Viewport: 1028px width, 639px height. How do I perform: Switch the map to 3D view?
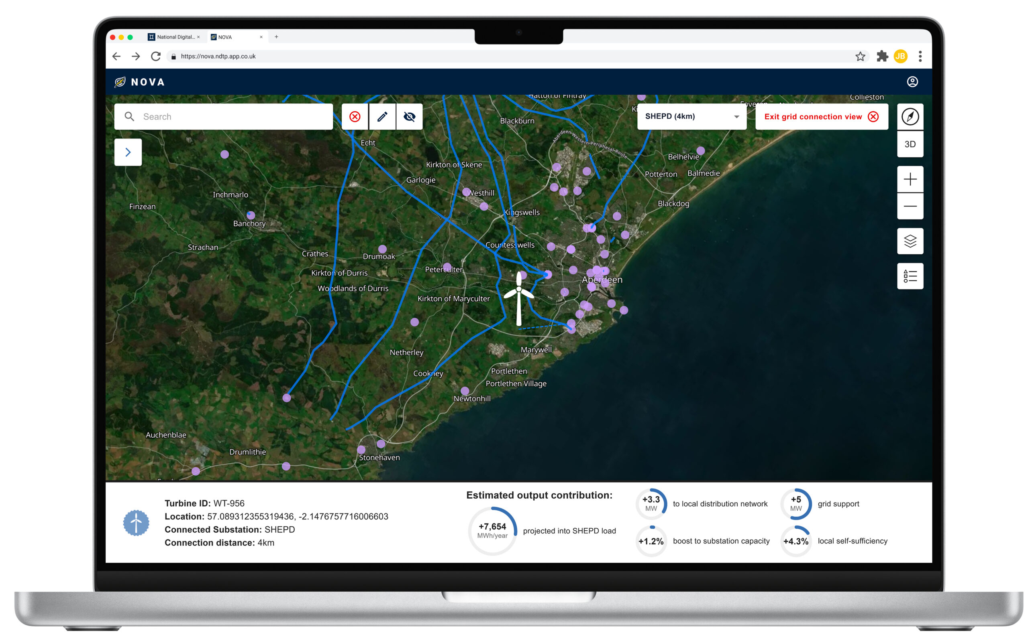[x=910, y=144]
